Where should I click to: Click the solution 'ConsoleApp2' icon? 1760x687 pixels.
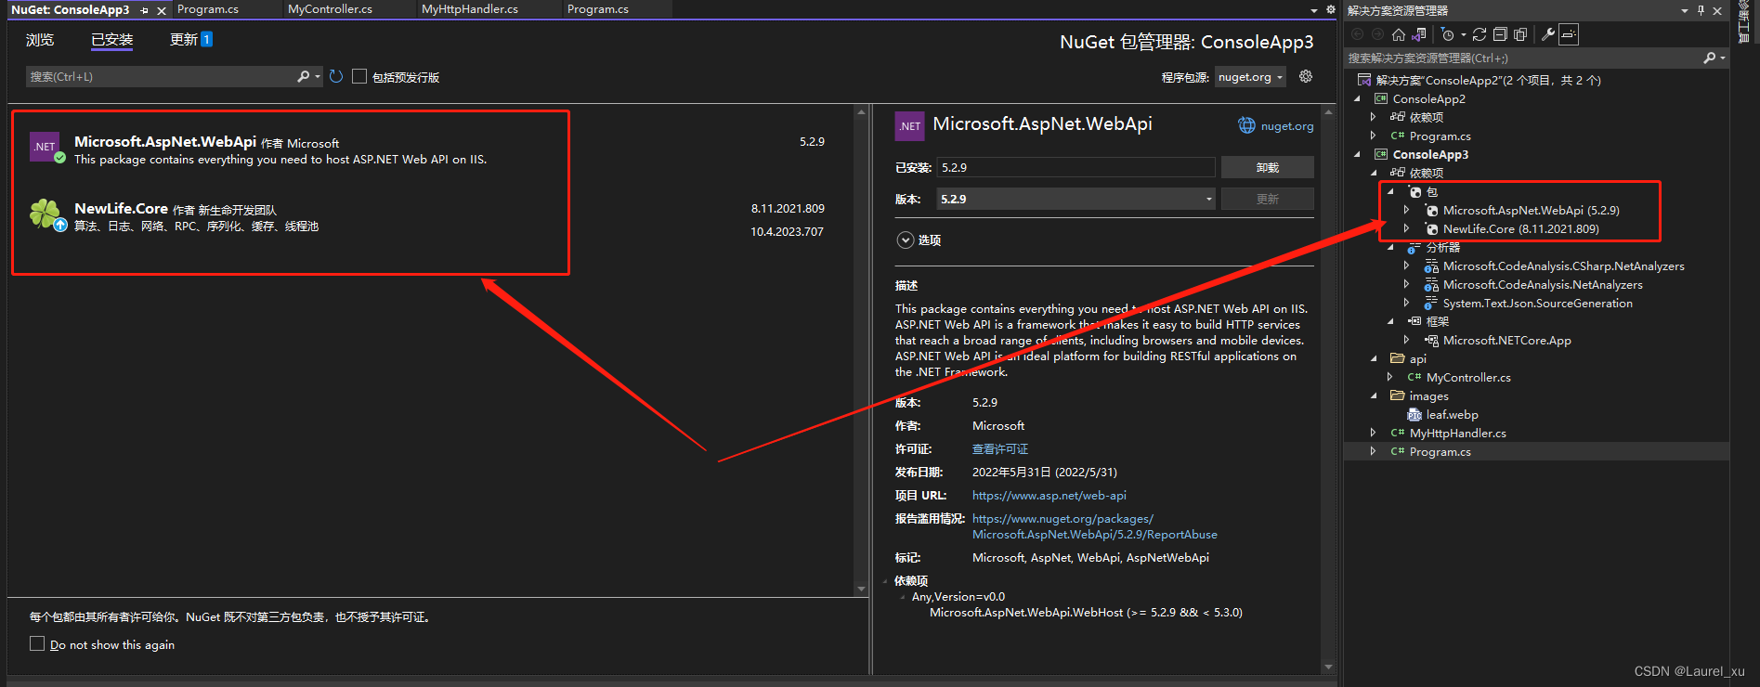point(1364,80)
